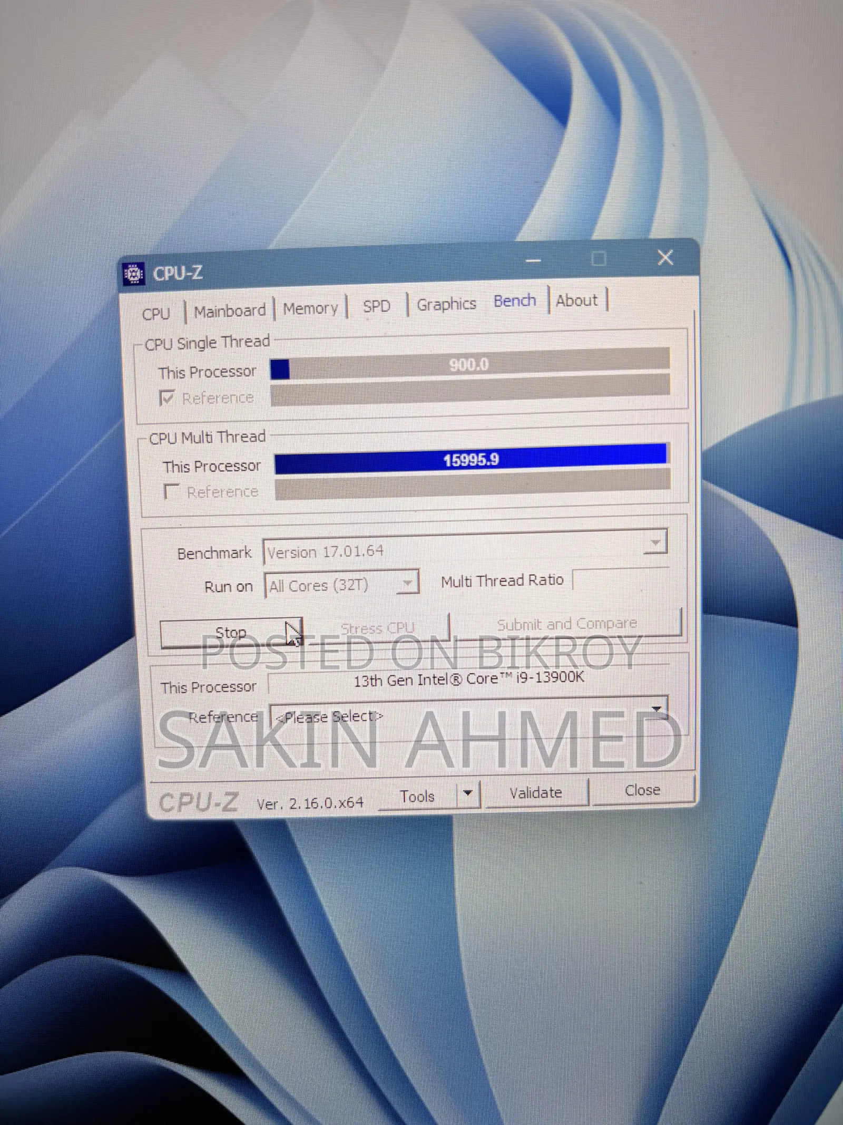Click the Stress CPU button
The height and width of the screenshot is (1125, 843).
click(x=377, y=628)
